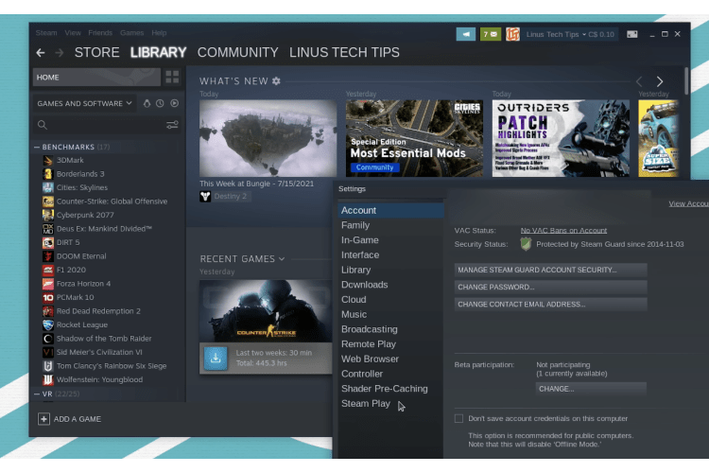
Task: Go to the Store tab
Action: tap(96, 53)
